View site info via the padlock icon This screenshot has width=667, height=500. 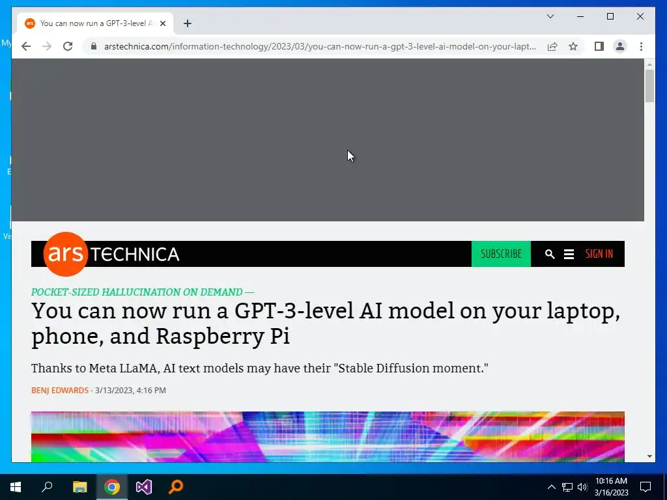tap(94, 46)
